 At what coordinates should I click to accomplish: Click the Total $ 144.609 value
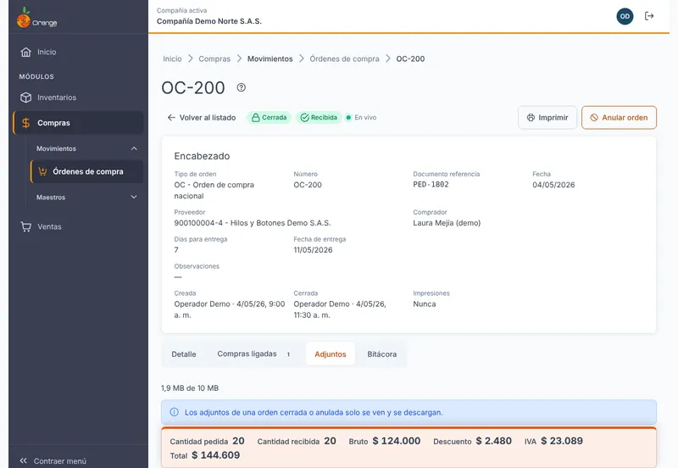(216, 455)
